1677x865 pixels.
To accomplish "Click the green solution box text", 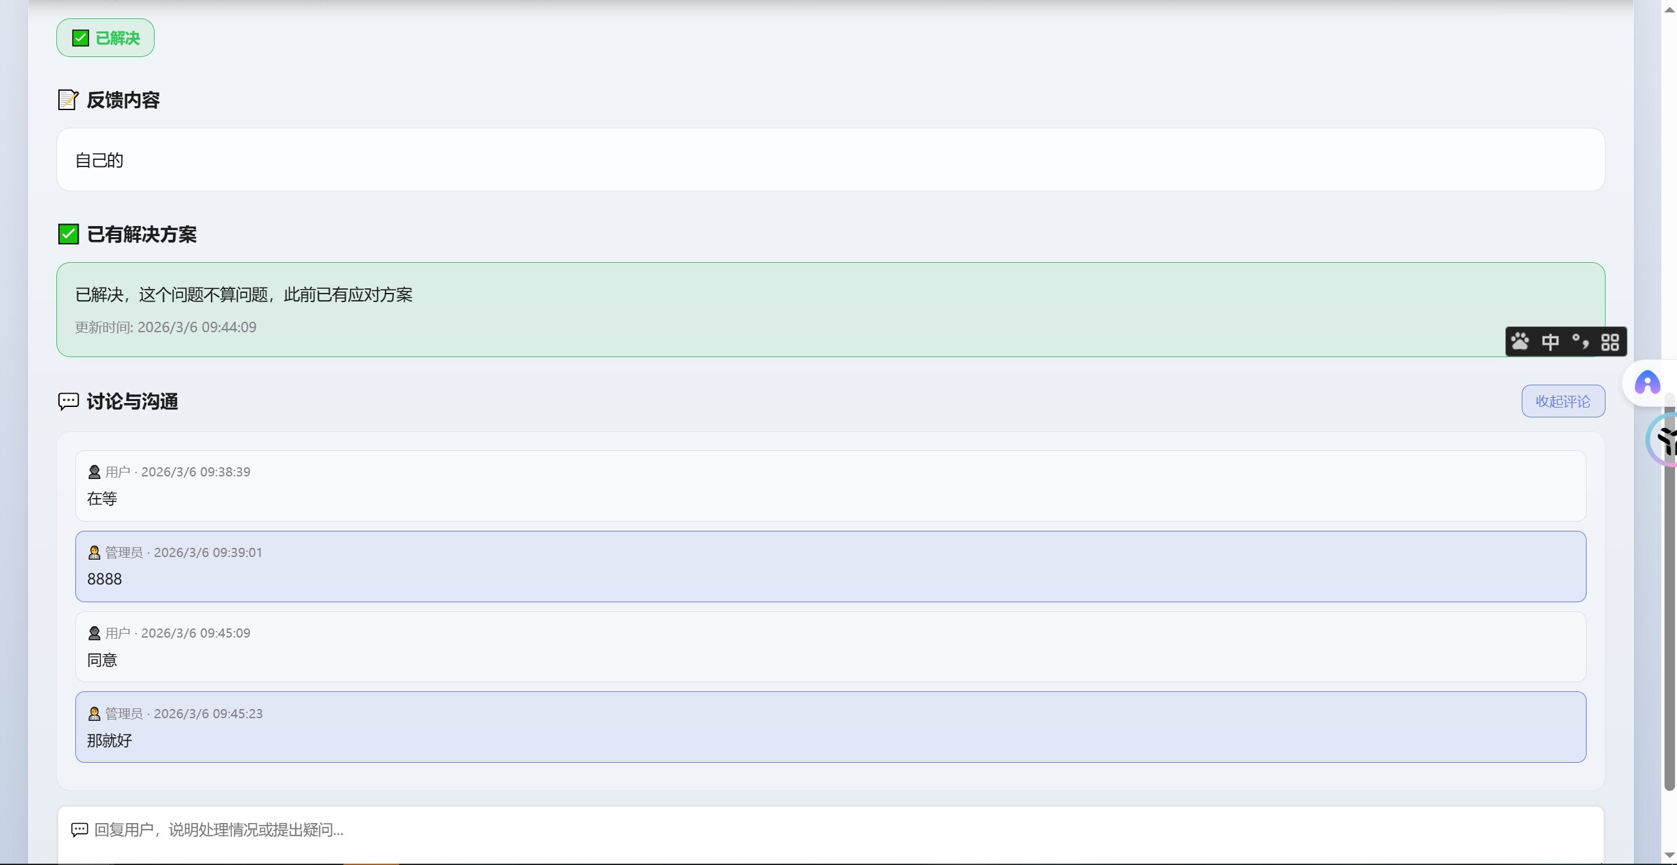I will point(244,295).
